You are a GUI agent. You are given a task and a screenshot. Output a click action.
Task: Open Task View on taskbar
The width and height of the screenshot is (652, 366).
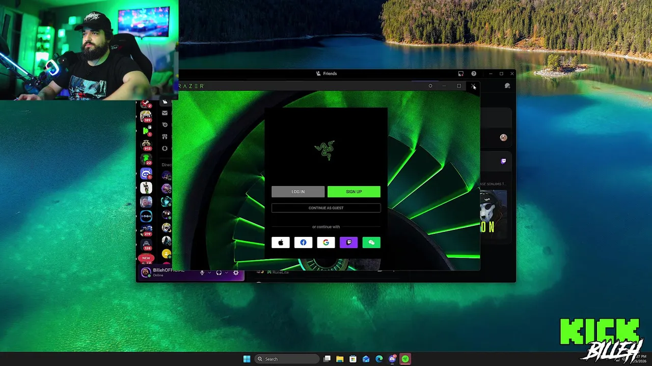click(x=327, y=359)
